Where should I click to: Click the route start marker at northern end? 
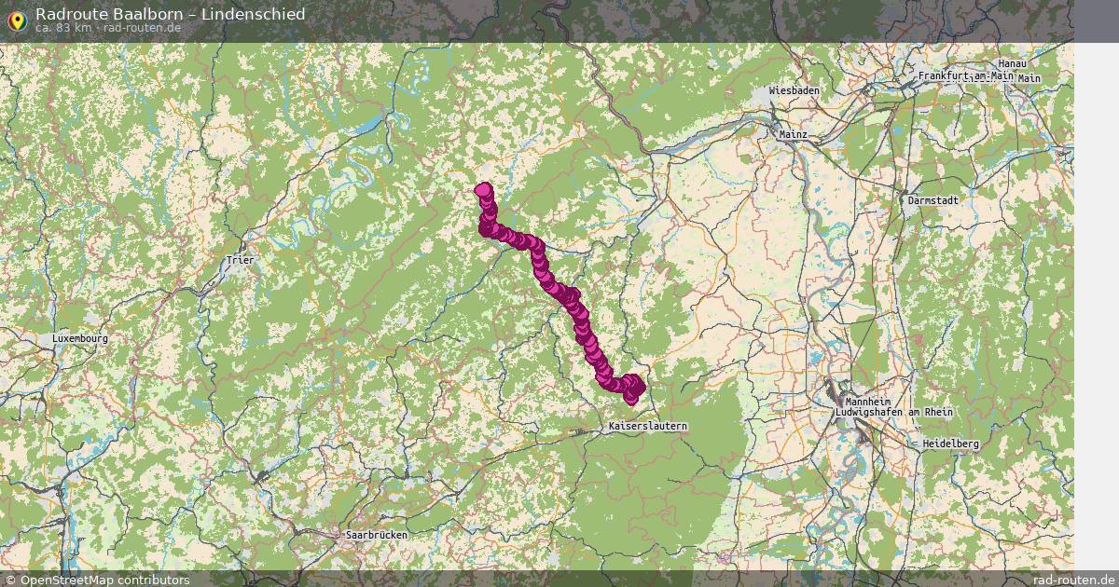point(483,190)
